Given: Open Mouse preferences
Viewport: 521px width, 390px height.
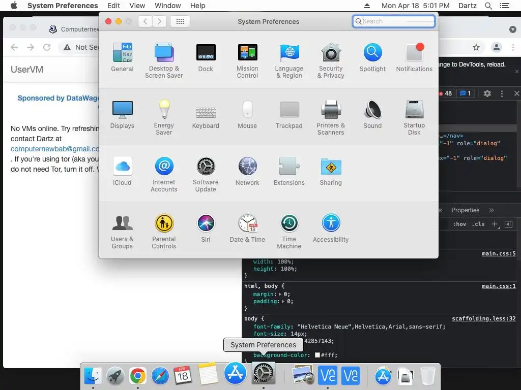Looking at the screenshot, I should [247, 114].
